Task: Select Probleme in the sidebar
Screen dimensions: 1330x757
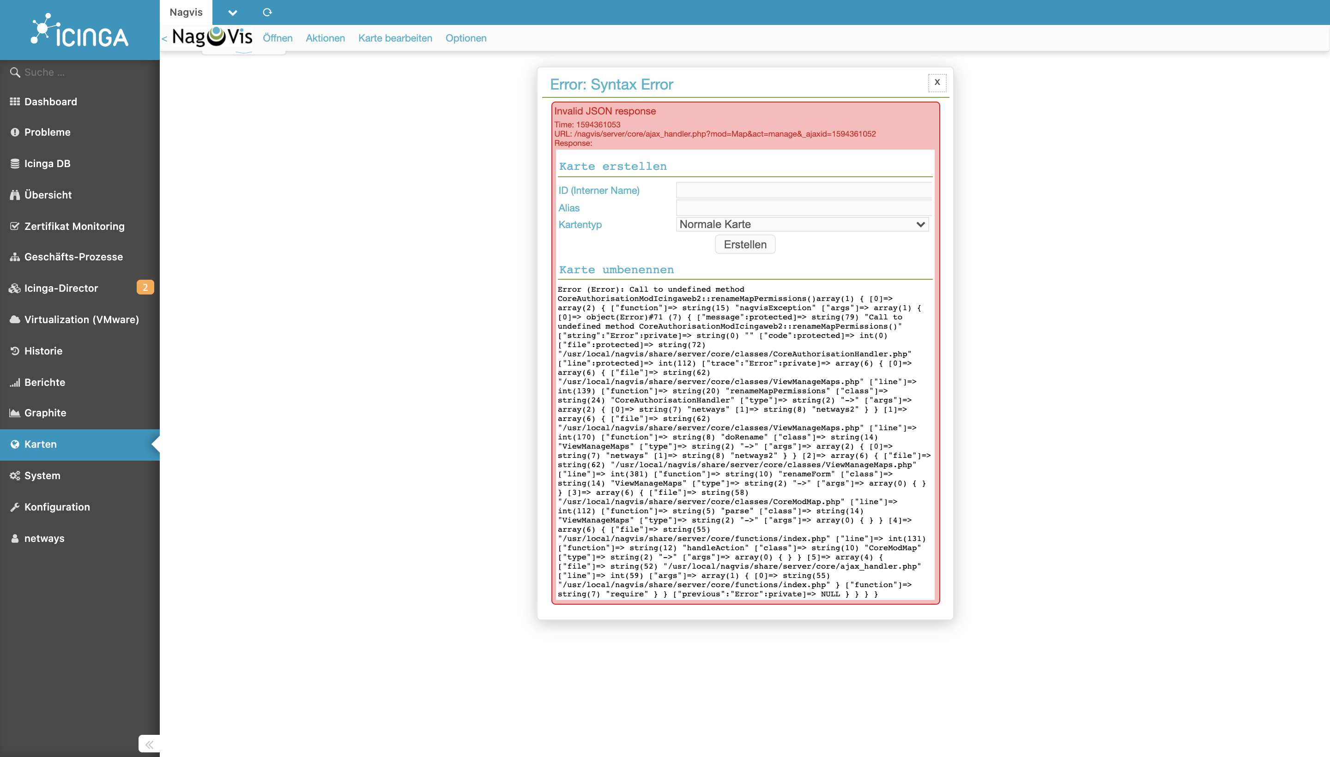Action: tap(47, 132)
